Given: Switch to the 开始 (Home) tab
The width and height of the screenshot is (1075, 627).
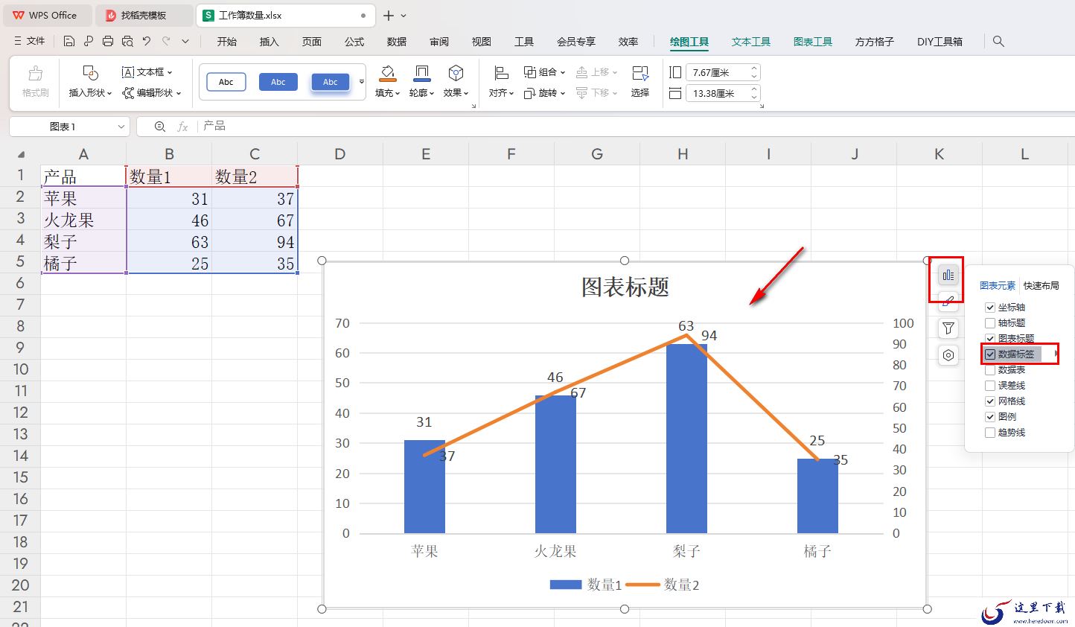Looking at the screenshot, I should (227, 42).
